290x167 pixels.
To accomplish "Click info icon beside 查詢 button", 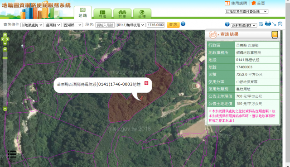I will [x=183, y=24].
